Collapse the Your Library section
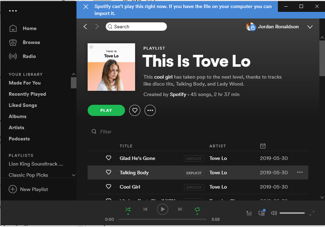This screenshot has height=227, width=325. [x=73, y=74]
